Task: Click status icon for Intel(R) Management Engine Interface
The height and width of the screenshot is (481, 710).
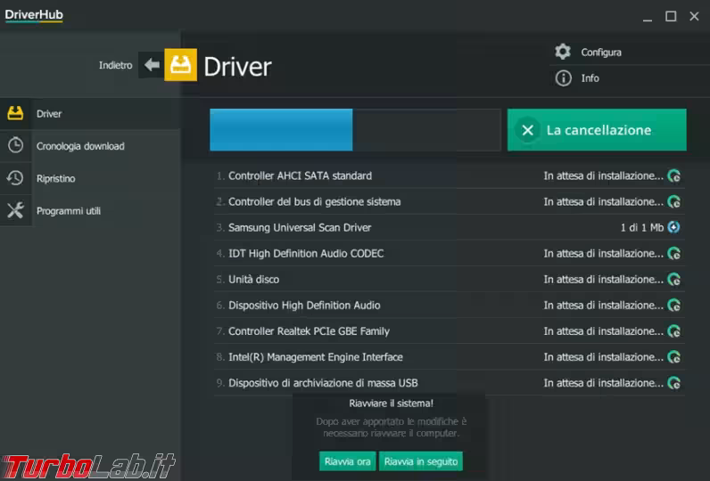Action: pos(673,357)
